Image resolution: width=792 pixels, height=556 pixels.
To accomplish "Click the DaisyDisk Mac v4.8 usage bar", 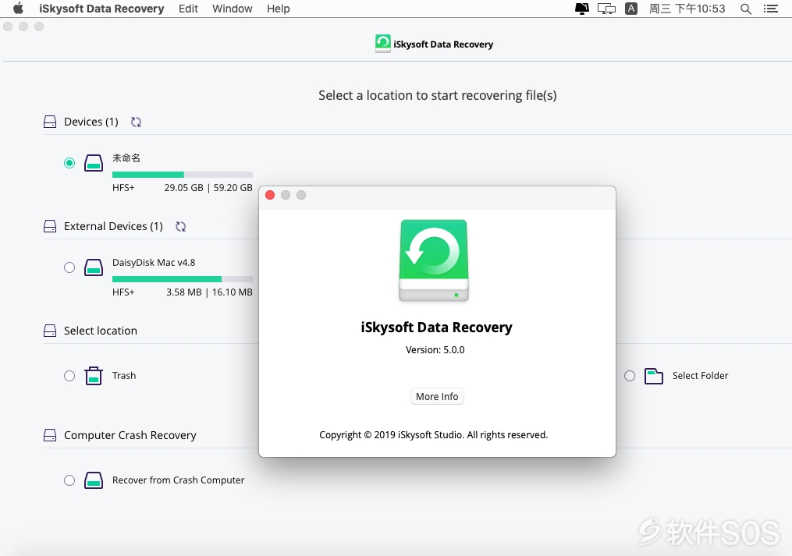I will 183,279.
